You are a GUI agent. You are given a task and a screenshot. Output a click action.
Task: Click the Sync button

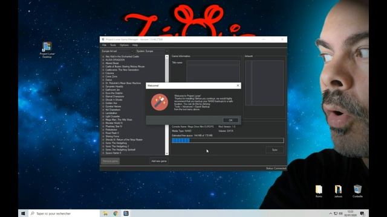coord(275,150)
